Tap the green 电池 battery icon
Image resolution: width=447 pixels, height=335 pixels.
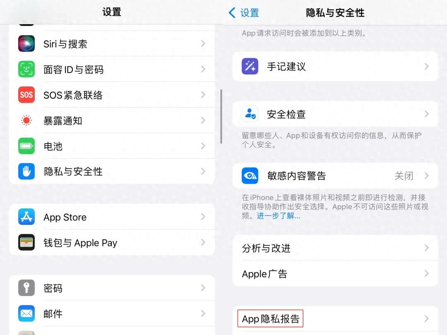(x=26, y=146)
